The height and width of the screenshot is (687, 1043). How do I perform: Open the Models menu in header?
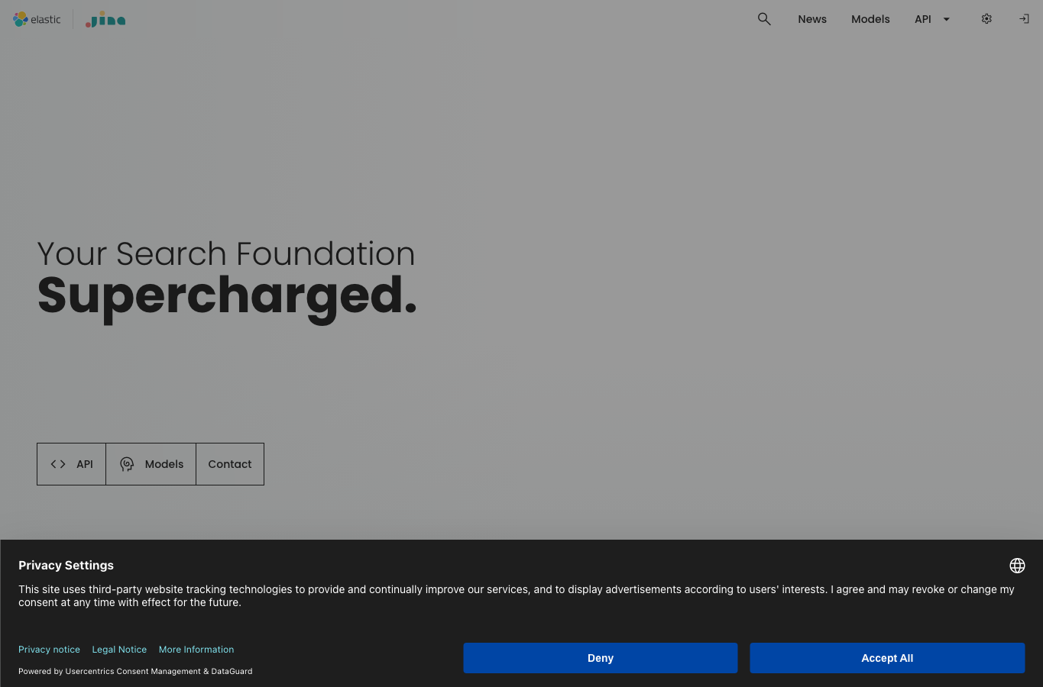click(x=870, y=19)
